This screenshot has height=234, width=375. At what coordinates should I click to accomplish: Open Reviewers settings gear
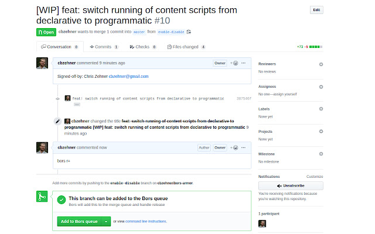coord(321,64)
